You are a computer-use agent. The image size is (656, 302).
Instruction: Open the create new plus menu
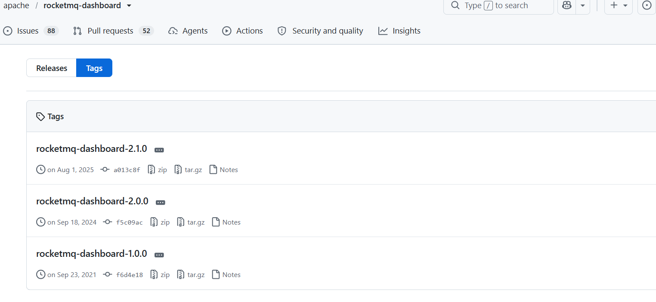619,6
